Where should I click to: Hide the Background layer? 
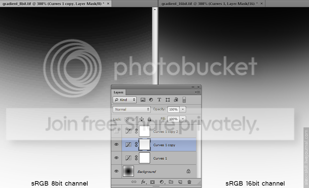pos(116,171)
